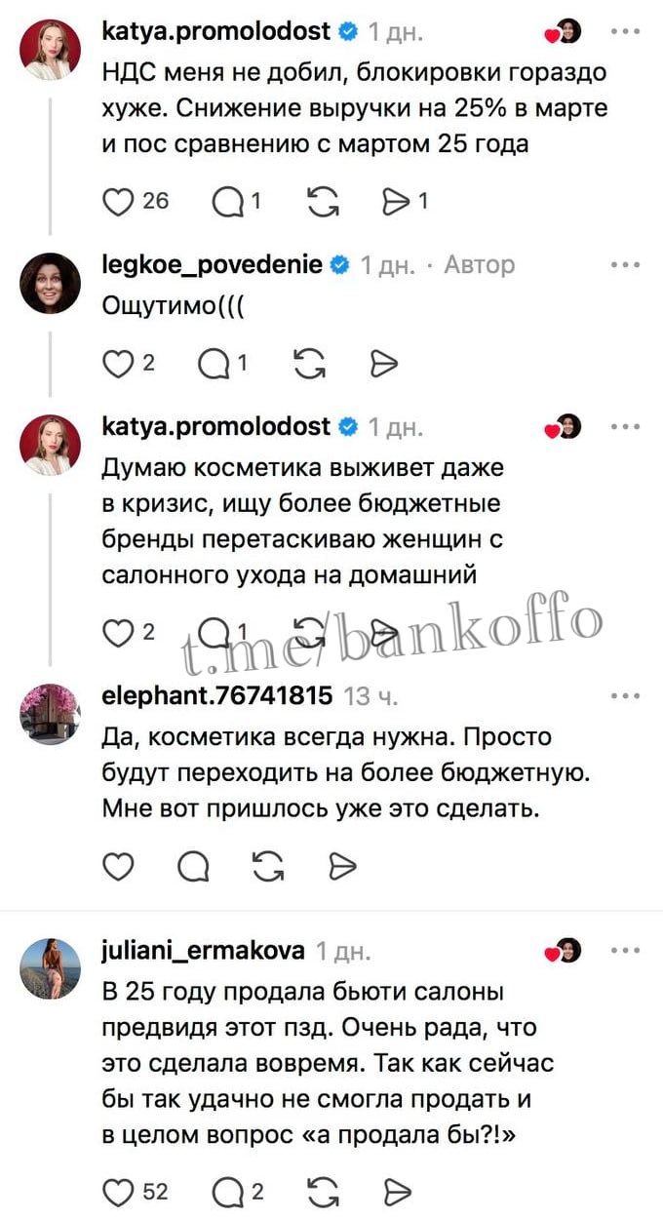View juliani_ermakova's profile avatar
The height and width of the screenshot is (1219, 663).
pos(49,968)
